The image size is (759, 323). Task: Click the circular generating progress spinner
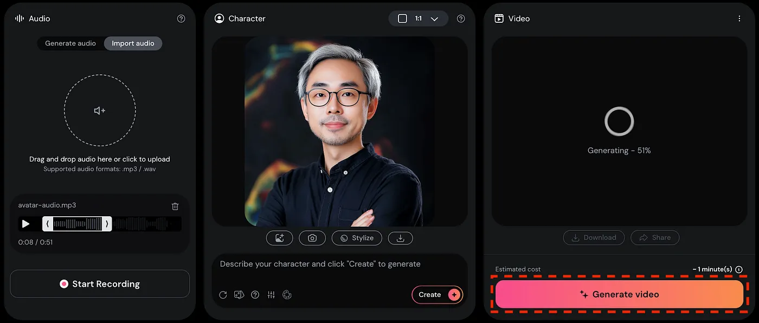(619, 121)
